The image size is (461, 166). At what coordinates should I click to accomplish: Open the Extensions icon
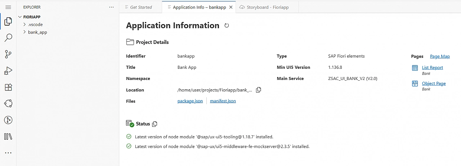pyautogui.click(x=8, y=87)
